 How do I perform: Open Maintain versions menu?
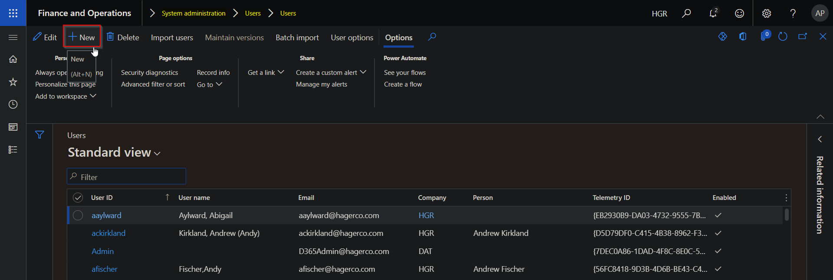[234, 38]
